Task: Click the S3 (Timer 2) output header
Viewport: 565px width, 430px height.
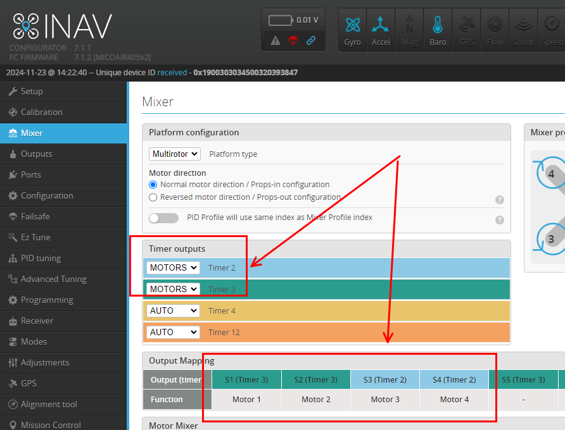Action: tap(385, 379)
